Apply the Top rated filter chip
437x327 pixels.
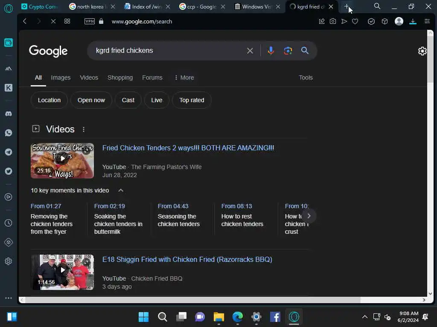tap(192, 100)
